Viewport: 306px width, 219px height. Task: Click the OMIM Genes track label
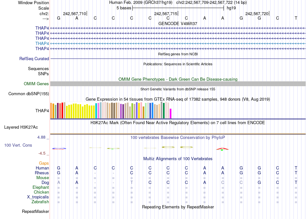pos(36,84)
